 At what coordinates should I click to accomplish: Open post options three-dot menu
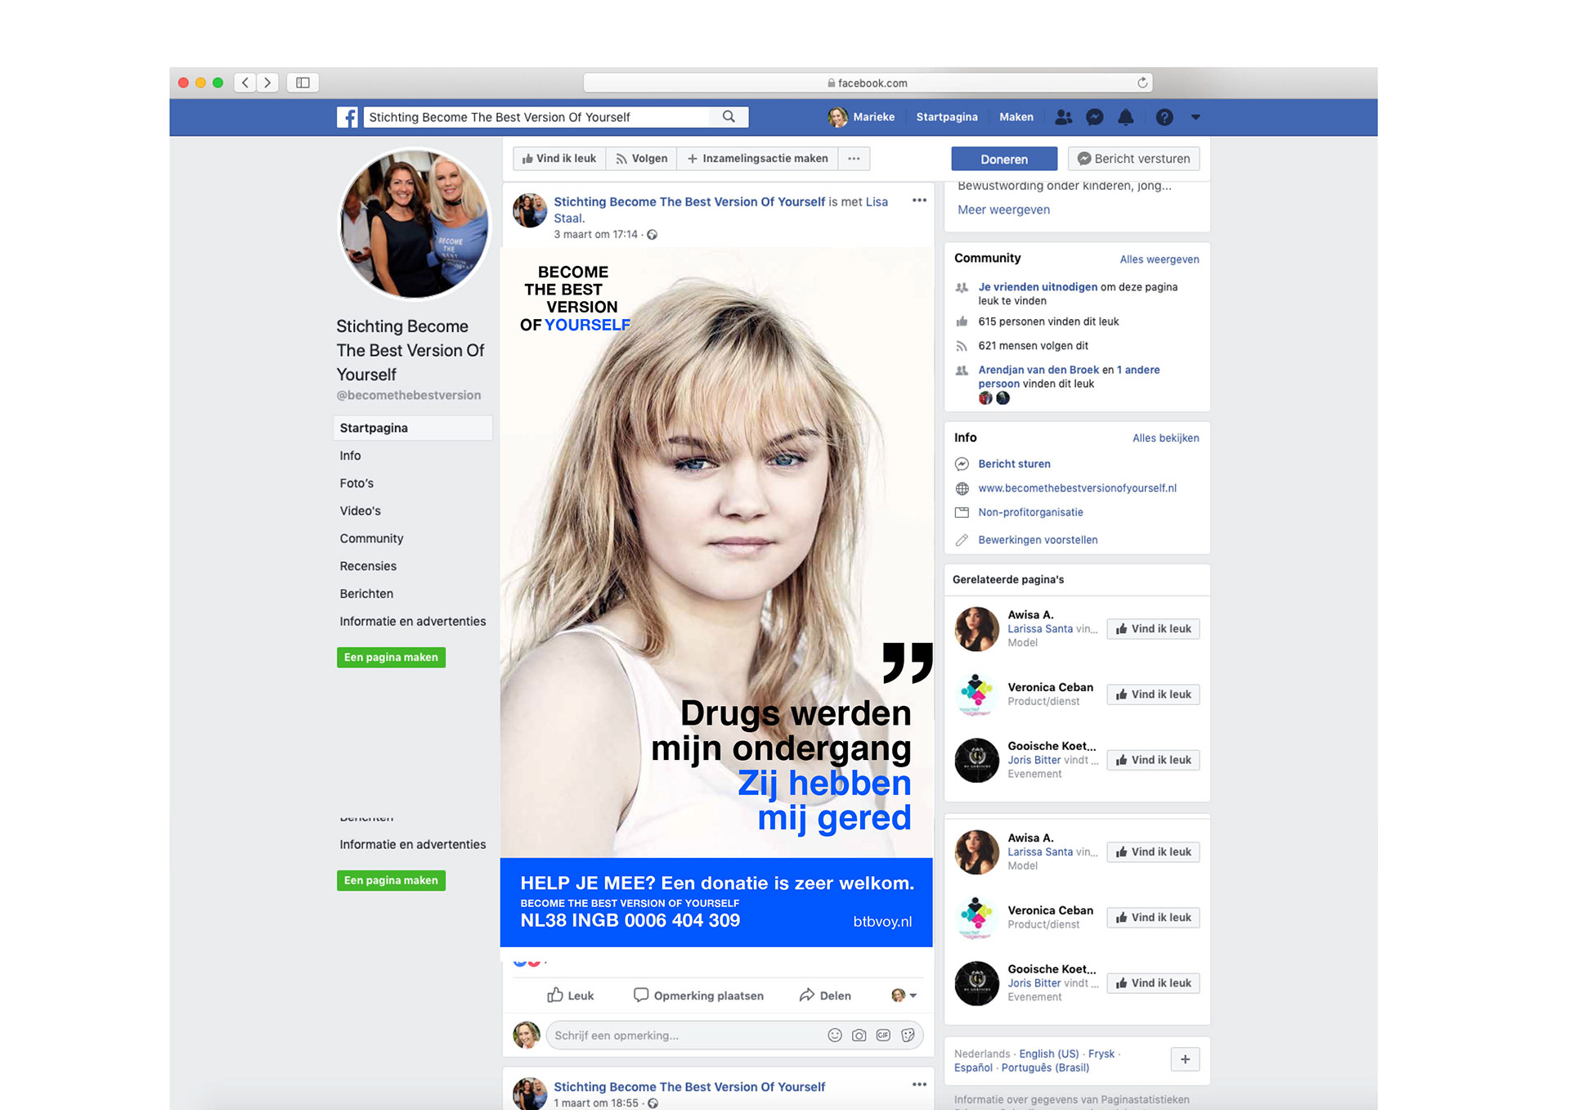pyautogui.click(x=919, y=200)
